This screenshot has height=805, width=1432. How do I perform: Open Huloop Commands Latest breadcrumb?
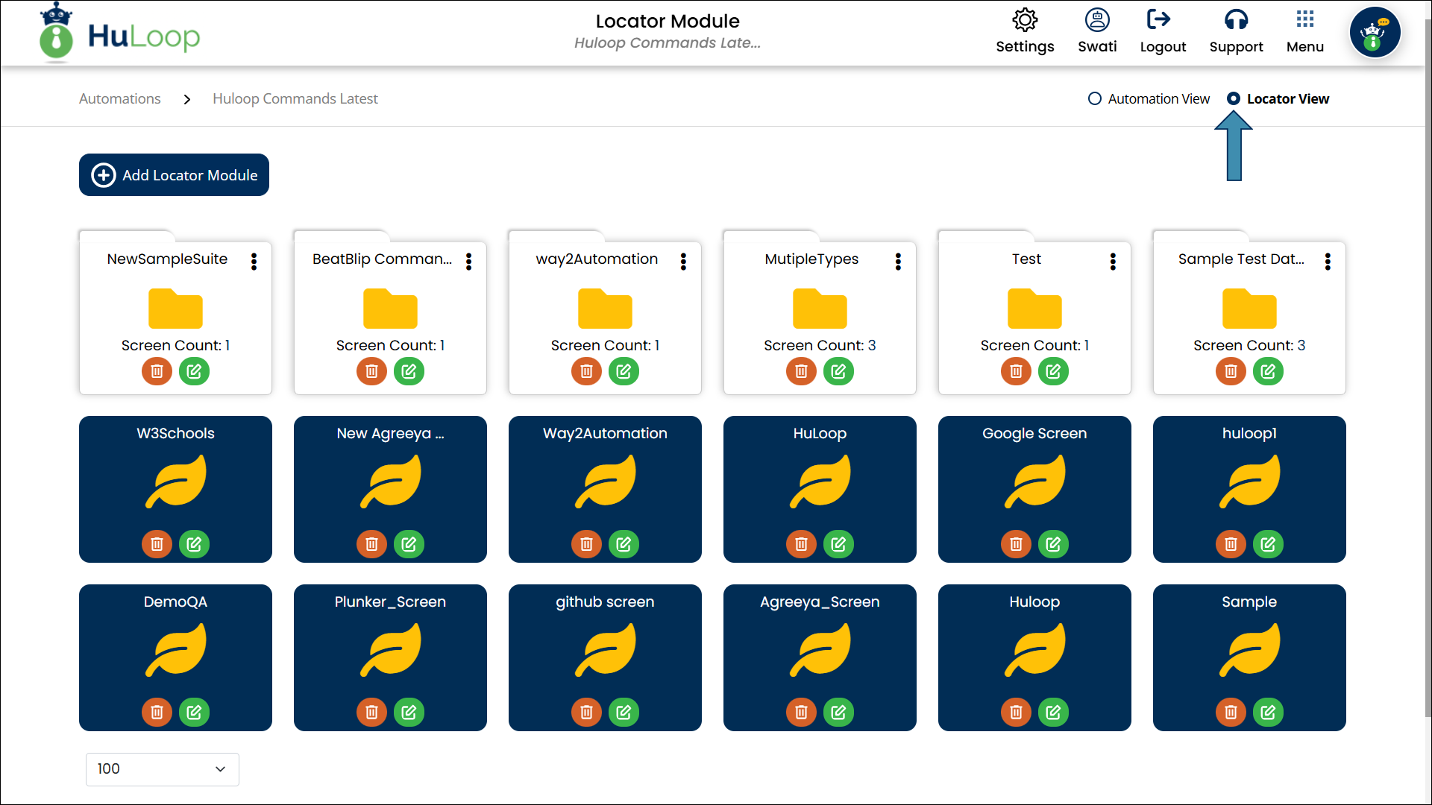tap(295, 98)
